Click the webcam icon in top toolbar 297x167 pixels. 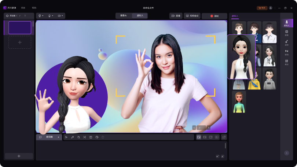point(40,16)
